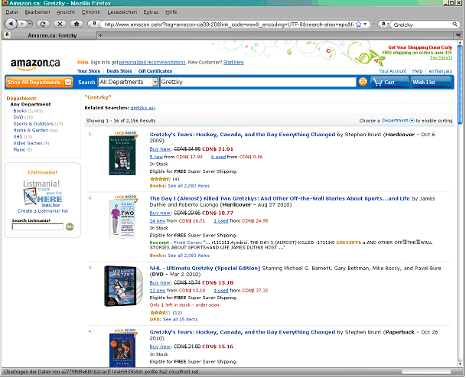Open NHL - Ultimate Gretzky DVD title
This screenshot has height=378, width=466.
[205, 269]
